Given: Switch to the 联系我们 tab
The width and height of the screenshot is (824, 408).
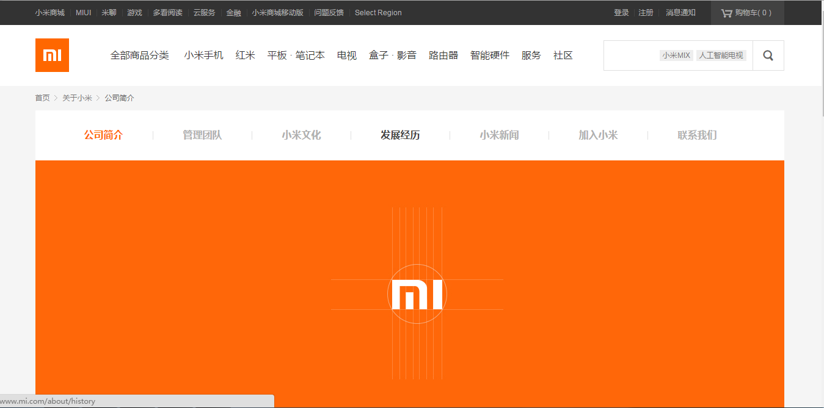Looking at the screenshot, I should tap(697, 135).
